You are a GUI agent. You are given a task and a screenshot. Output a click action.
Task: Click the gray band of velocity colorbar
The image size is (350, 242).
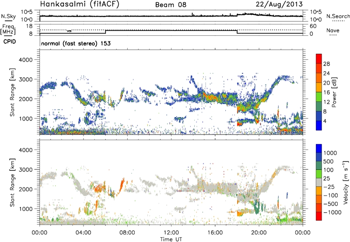[319, 182]
